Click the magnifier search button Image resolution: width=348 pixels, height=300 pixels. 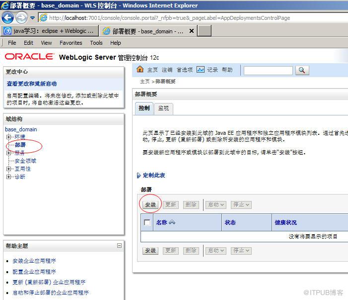302,71
